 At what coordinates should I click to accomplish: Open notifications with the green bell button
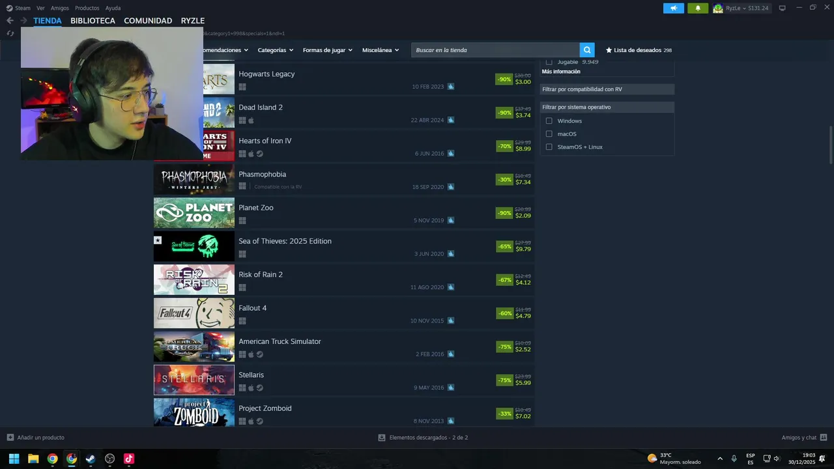698,8
